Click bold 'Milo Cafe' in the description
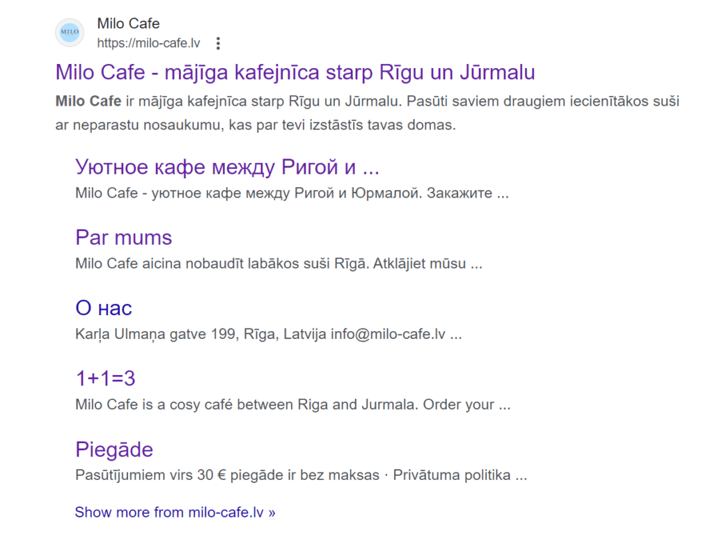Screen dimensions: 713x535 pyautogui.click(x=88, y=102)
